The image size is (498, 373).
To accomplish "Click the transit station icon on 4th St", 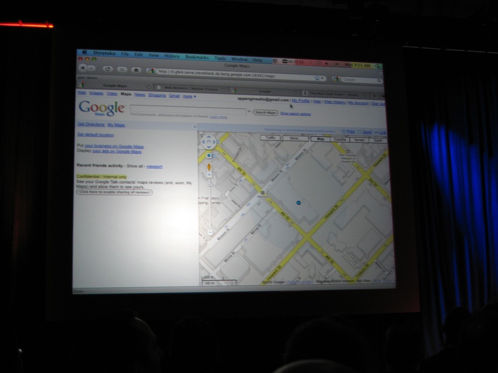I will click(x=262, y=193).
